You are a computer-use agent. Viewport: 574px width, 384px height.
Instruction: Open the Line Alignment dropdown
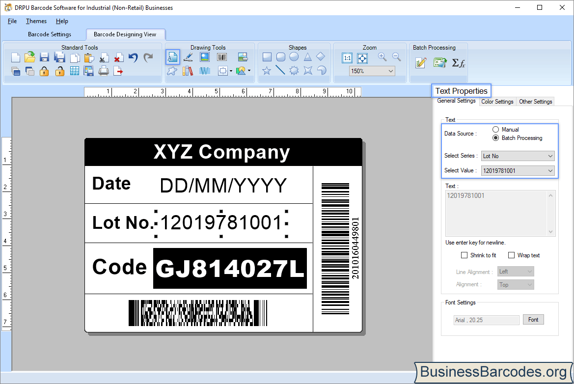pyautogui.click(x=516, y=271)
